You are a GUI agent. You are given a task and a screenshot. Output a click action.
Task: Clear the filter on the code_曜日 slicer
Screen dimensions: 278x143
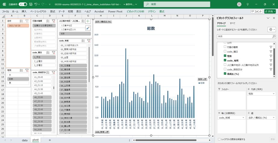53,53
